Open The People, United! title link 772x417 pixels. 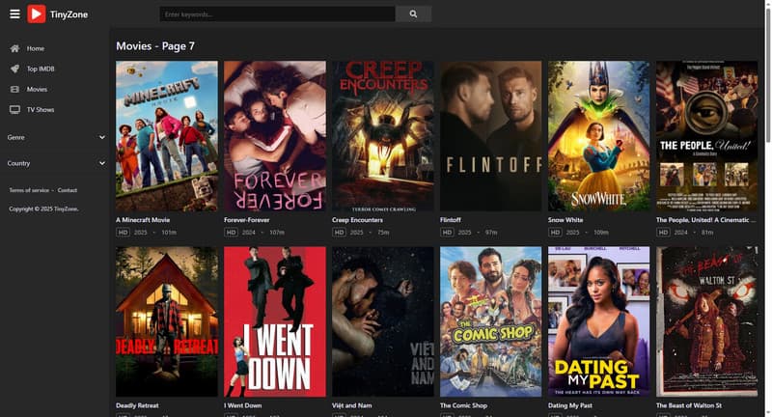705,220
